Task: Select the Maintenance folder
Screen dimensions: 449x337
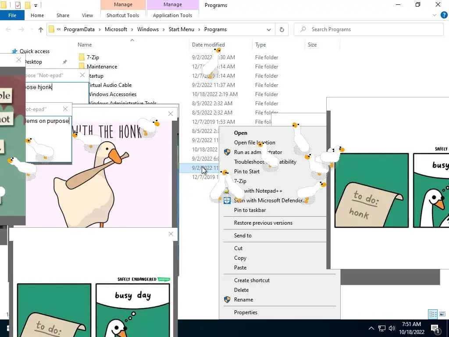Action: point(102,67)
